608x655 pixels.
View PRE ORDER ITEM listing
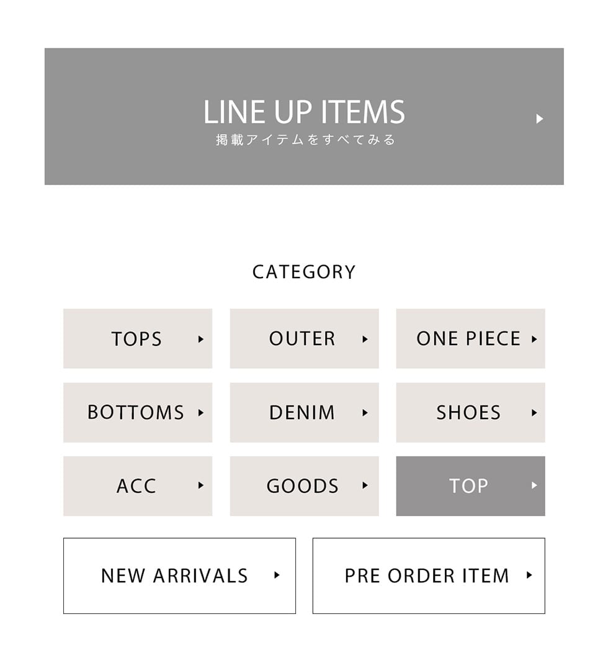click(x=428, y=576)
